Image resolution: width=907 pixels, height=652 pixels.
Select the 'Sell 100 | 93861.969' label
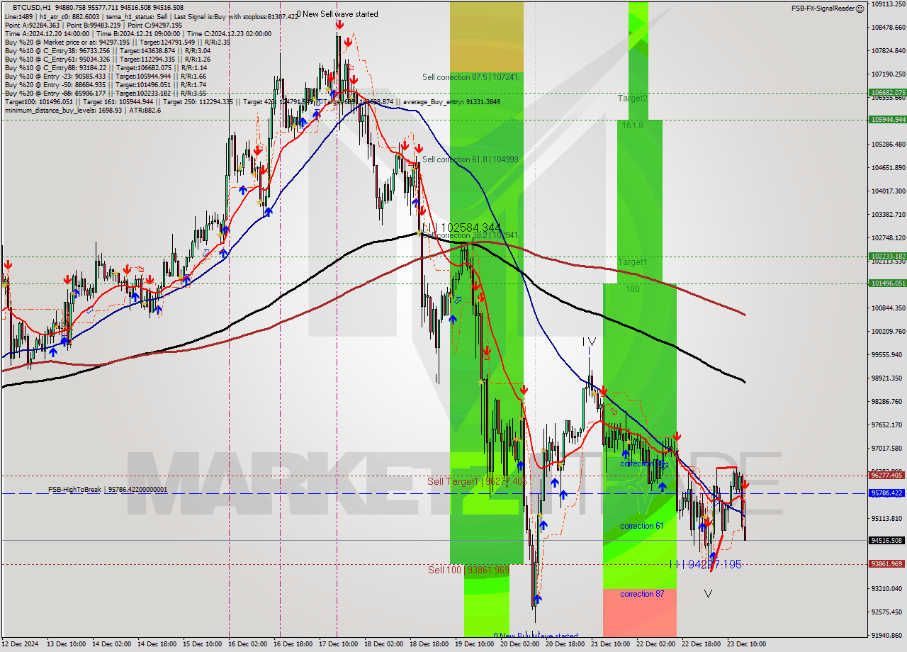click(x=468, y=570)
